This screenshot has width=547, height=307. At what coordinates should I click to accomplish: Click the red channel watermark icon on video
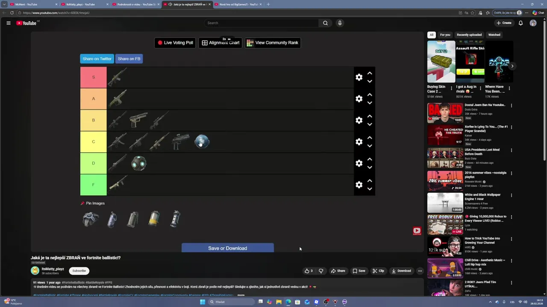point(417,231)
